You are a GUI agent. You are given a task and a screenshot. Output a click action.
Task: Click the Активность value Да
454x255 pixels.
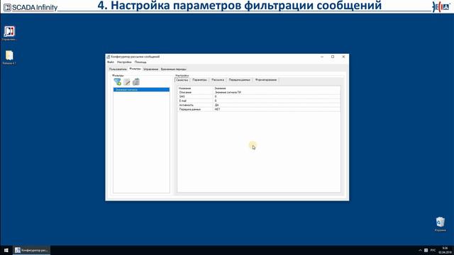pyautogui.click(x=216, y=105)
